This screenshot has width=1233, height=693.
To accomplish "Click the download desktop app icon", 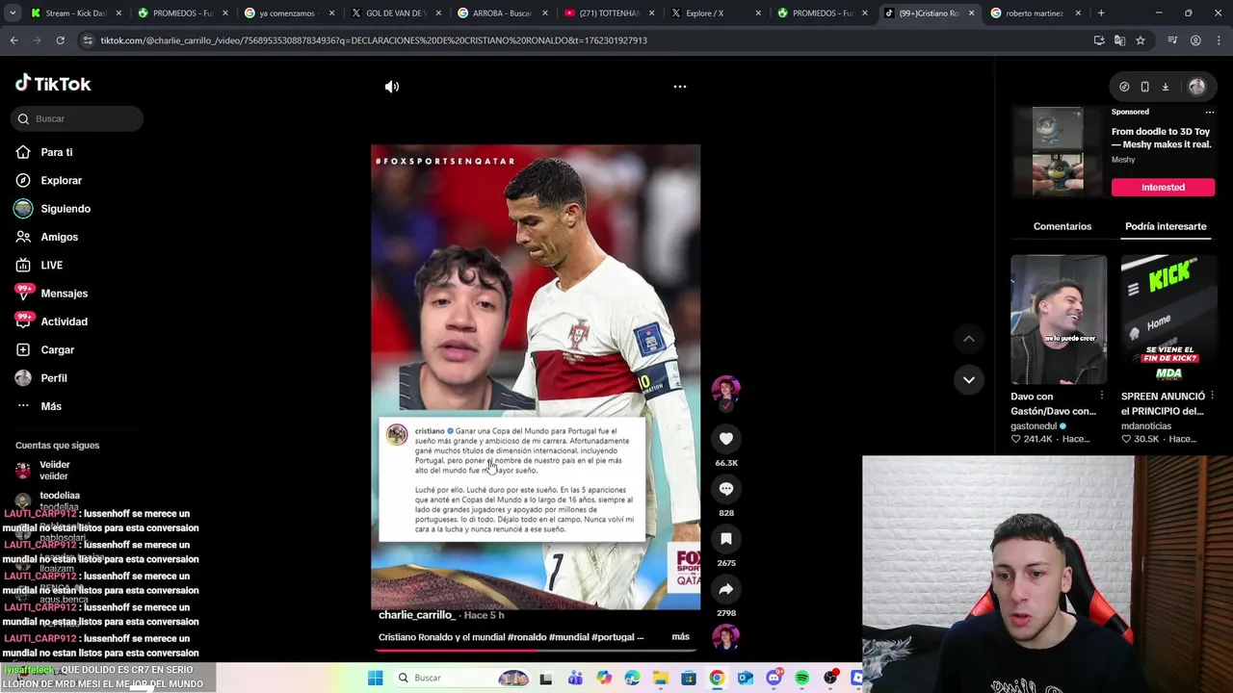I will [x=1165, y=87].
